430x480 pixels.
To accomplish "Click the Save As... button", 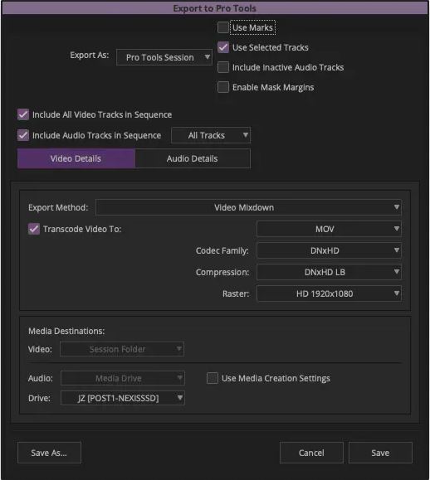I will [49, 453].
